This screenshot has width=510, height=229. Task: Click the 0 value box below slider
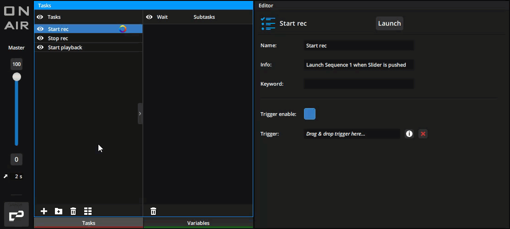[x=16, y=159]
